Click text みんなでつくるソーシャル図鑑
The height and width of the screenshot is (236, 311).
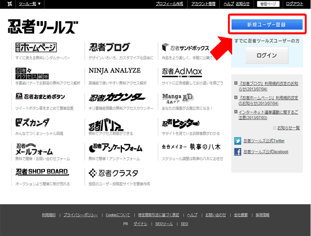39,133
